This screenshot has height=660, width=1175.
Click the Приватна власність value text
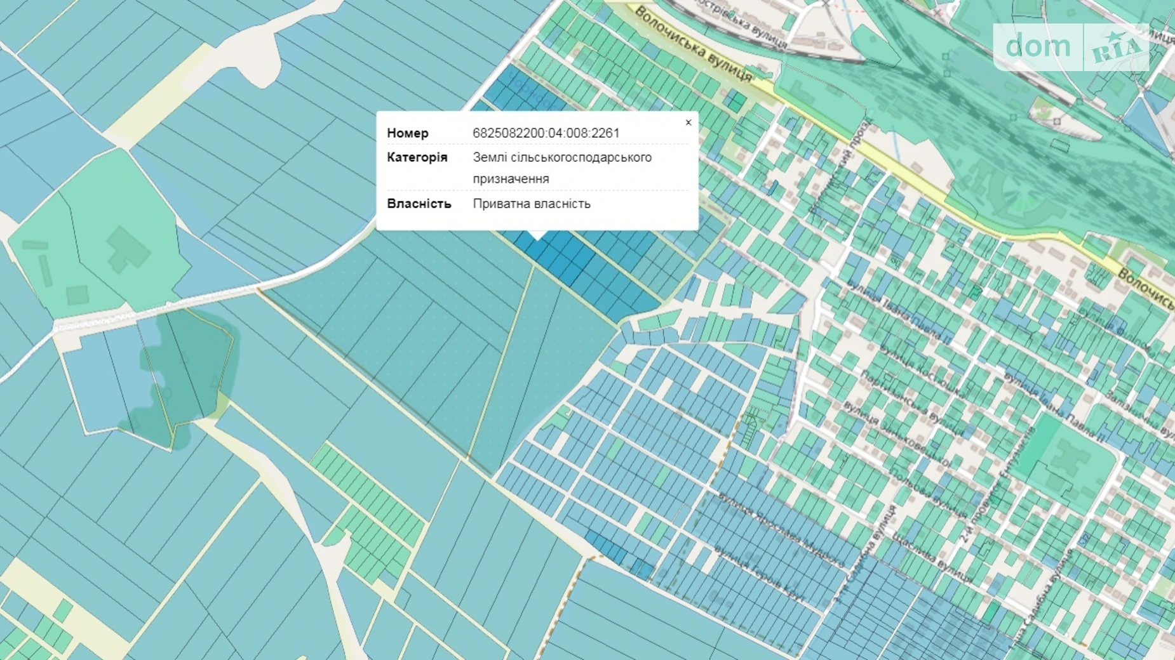pos(532,204)
